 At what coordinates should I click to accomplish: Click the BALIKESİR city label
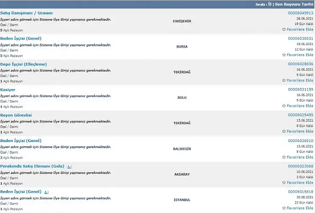tap(182, 149)
